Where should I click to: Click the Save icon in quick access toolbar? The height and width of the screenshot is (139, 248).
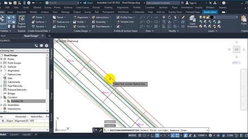pyautogui.click(x=15, y=3)
